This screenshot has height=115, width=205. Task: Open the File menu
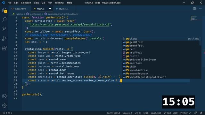(x=10, y=3)
